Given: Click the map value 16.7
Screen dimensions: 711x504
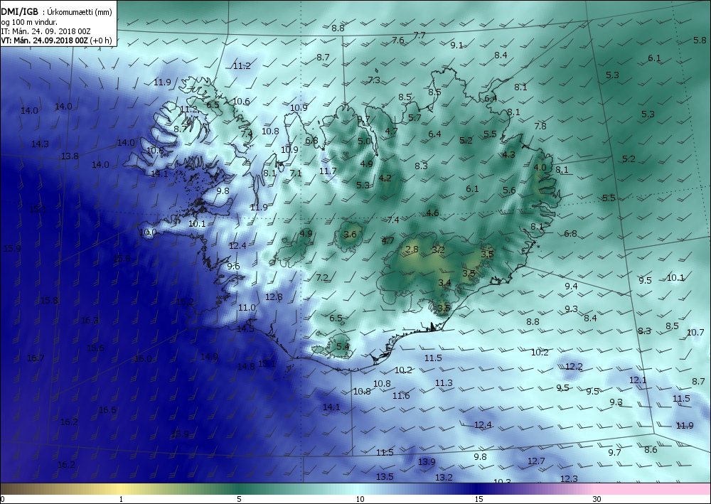Looking at the screenshot, I should pos(36,358).
